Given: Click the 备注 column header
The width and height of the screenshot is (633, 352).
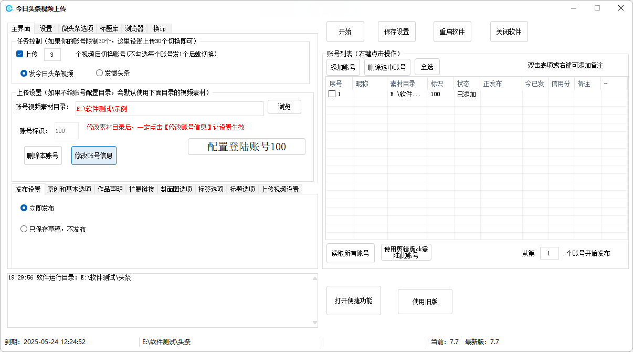Looking at the screenshot, I should (588, 84).
